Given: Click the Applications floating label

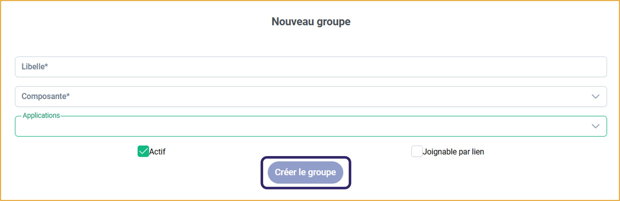Looking at the screenshot, I should coord(41,115).
